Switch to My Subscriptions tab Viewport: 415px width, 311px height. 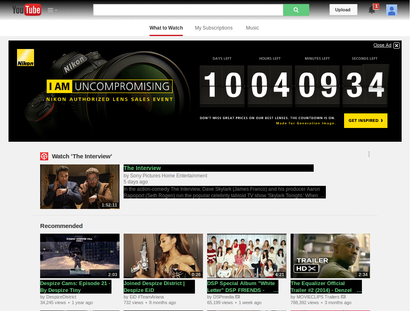(x=214, y=28)
